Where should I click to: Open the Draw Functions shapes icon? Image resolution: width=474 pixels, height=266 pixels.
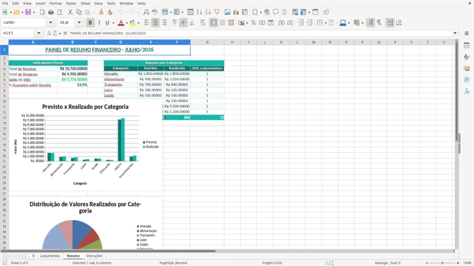click(x=326, y=12)
